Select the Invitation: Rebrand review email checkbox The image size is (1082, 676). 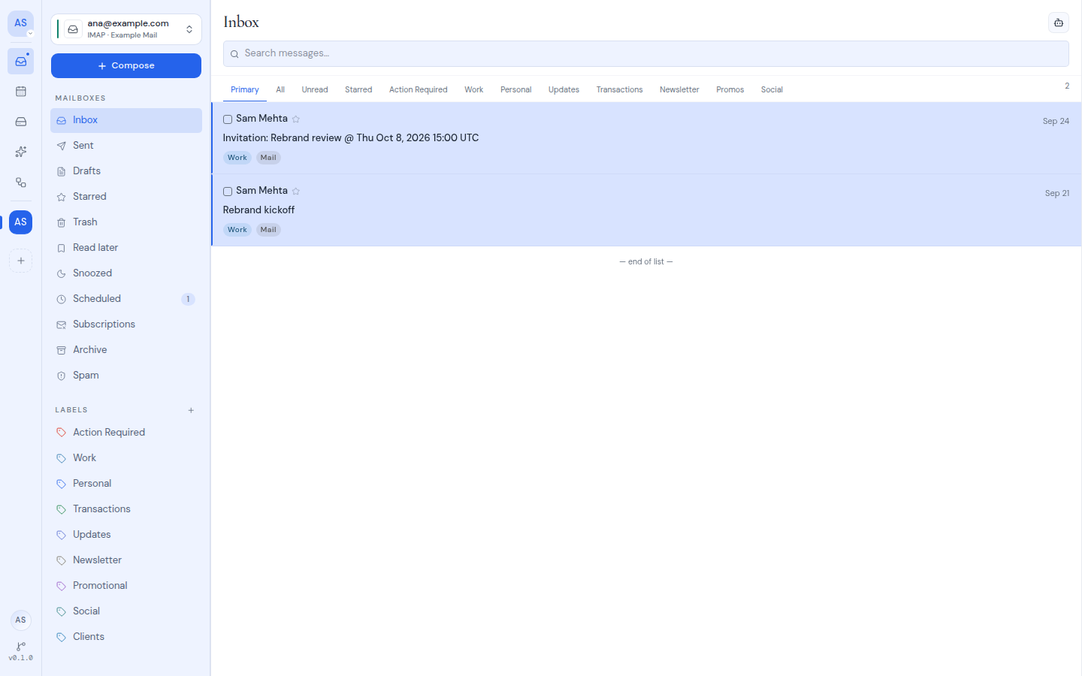point(228,119)
